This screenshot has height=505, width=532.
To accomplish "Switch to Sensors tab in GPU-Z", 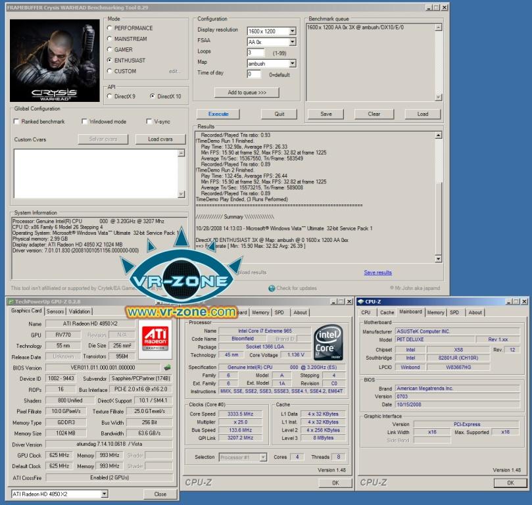I will click(x=55, y=311).
